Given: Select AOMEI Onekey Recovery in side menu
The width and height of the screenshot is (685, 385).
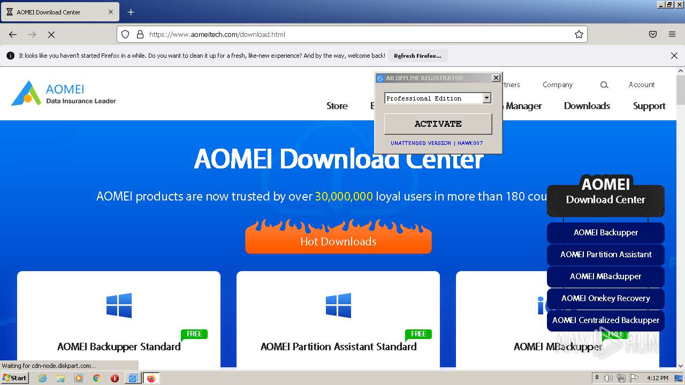Looking at the screenshot, I should click(606, 298).
